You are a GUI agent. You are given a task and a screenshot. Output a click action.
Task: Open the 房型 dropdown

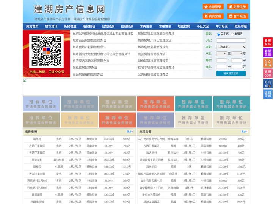click(x=231, y=47)
